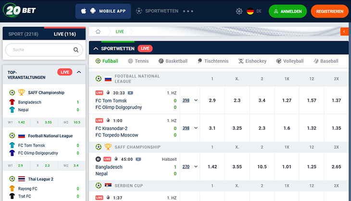Viewport: 351px width, 201px height.
Task: Open video stream for FC Tom Tomsk match
Action: [130, 93]
